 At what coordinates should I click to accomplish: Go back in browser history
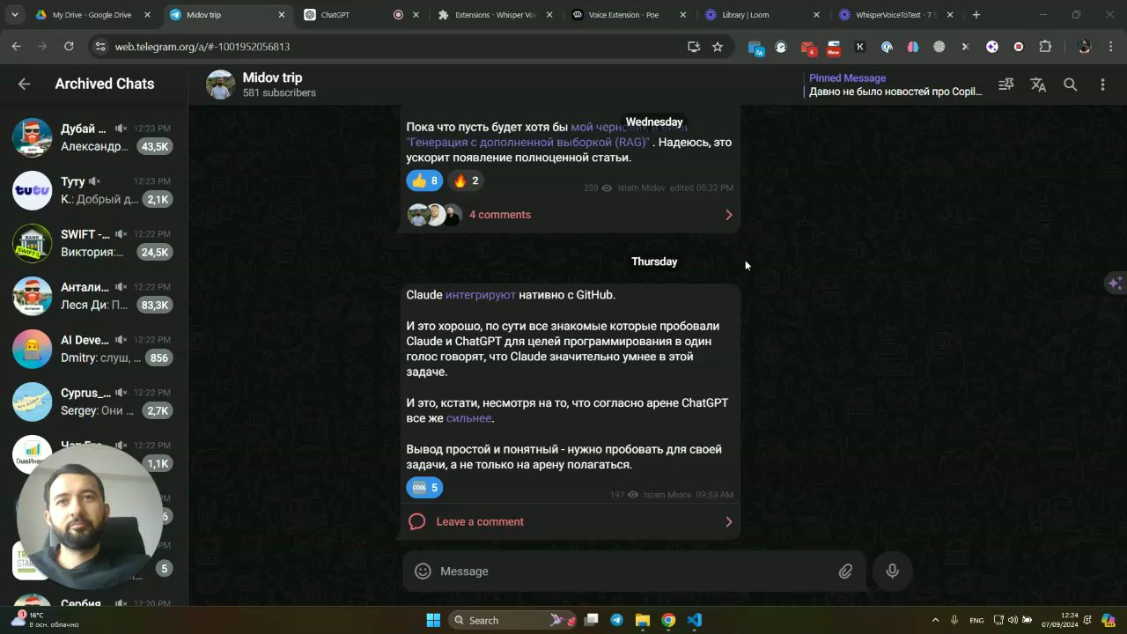pyautogui.click(x=16, y=47)
